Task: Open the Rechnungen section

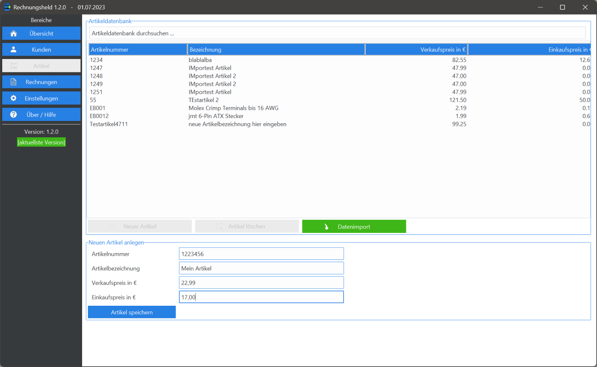Action: click(x=41, y=82)
